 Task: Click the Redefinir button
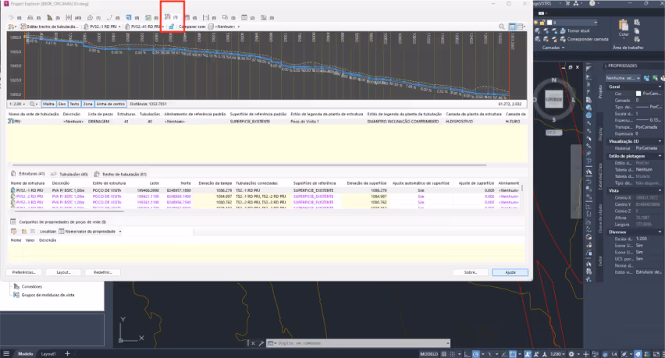[102, 272]
